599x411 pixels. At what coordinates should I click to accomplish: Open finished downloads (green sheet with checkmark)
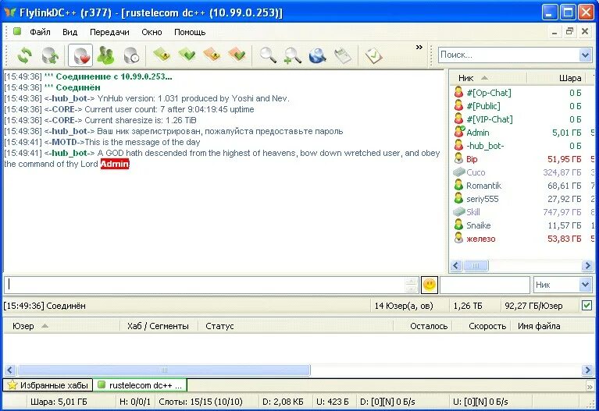coord(187,55)
